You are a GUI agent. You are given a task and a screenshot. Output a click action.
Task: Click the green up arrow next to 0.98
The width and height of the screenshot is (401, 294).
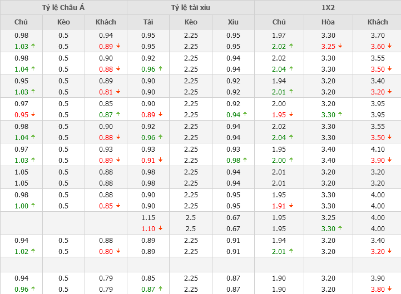pos(245,160)
